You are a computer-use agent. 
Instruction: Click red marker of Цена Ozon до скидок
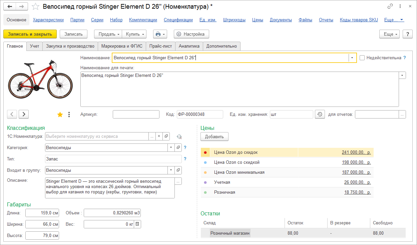[x=205, y=152]
